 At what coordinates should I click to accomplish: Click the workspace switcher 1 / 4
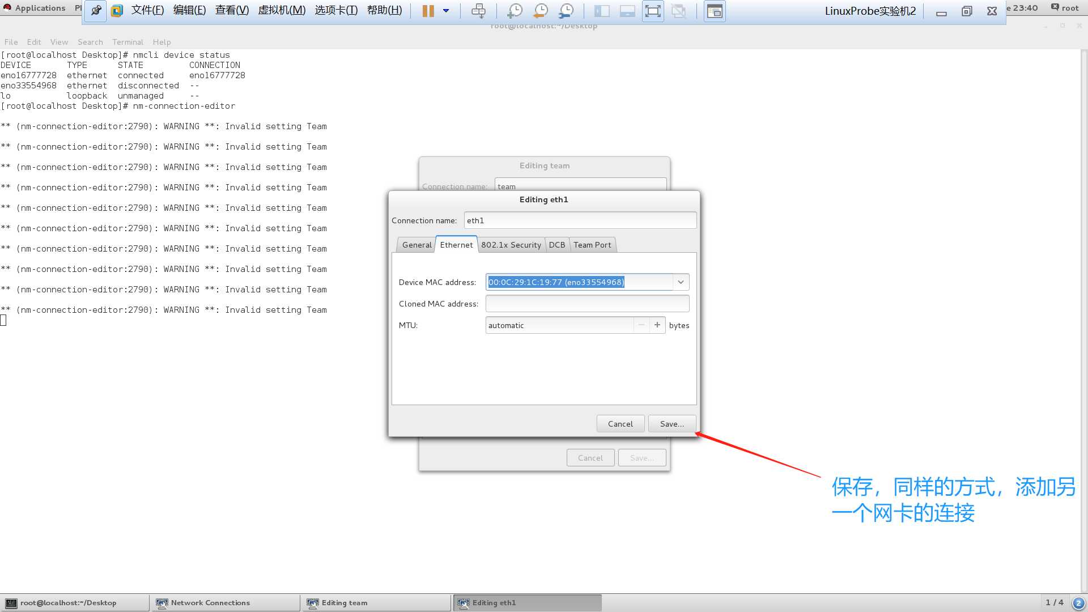coord(1055,602)
